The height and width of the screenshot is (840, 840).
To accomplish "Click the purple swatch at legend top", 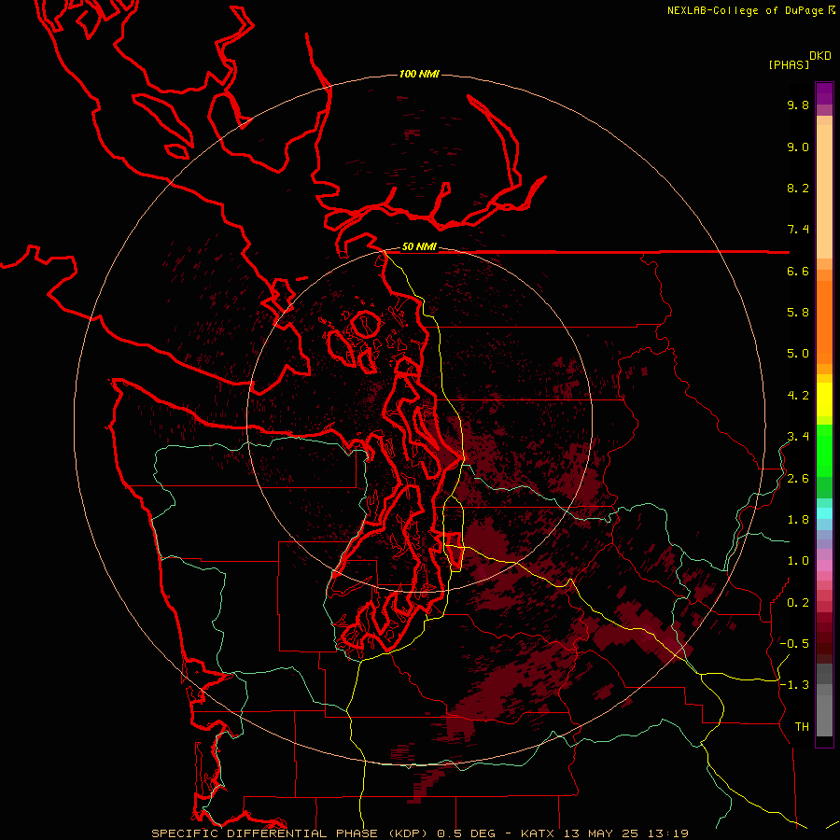I will (824, 93).
